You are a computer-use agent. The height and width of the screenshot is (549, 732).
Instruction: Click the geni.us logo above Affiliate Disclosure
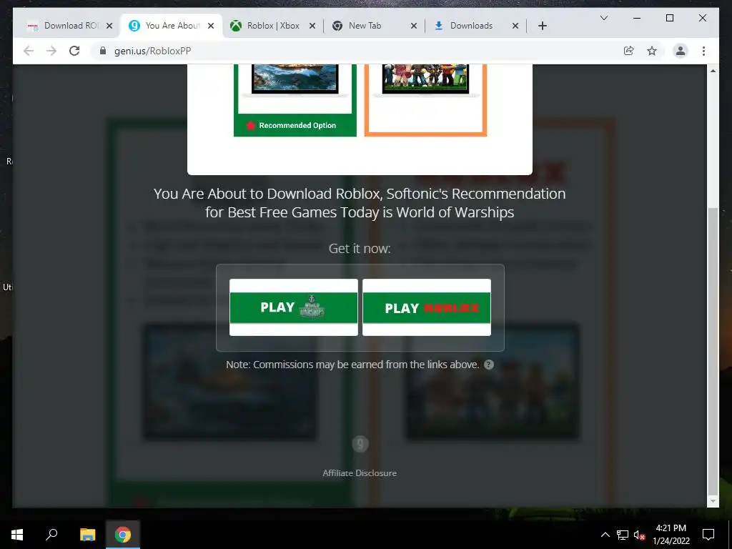360,443
